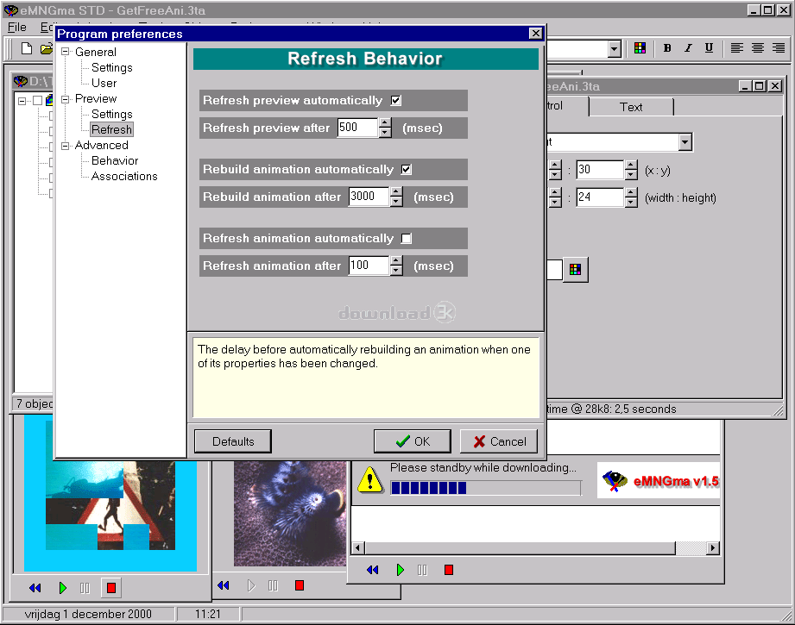The height and width of the screenshot is (625, 795).
Task: Center align text in main toolbar
Action: (x=758, y=48)
